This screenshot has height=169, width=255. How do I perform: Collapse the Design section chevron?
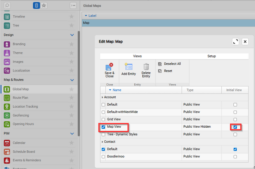click(x=72, y=35)
